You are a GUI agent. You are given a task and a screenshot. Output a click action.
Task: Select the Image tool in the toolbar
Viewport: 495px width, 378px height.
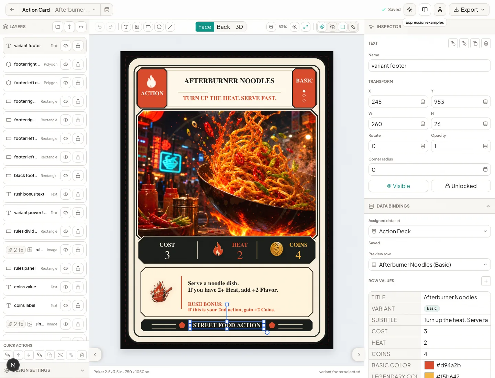click(x=137, y=27)
